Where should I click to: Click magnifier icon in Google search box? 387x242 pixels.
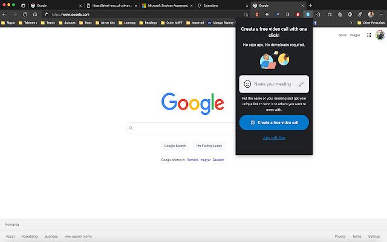131,128
